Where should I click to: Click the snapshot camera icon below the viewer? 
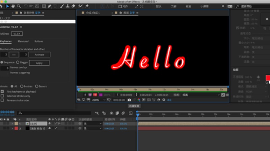[x=129, y=100]
